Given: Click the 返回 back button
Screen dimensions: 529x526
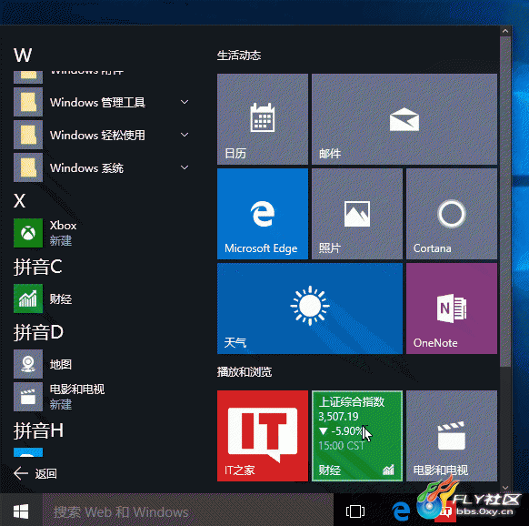Looking at the screenshot, I should click(35, 473).
